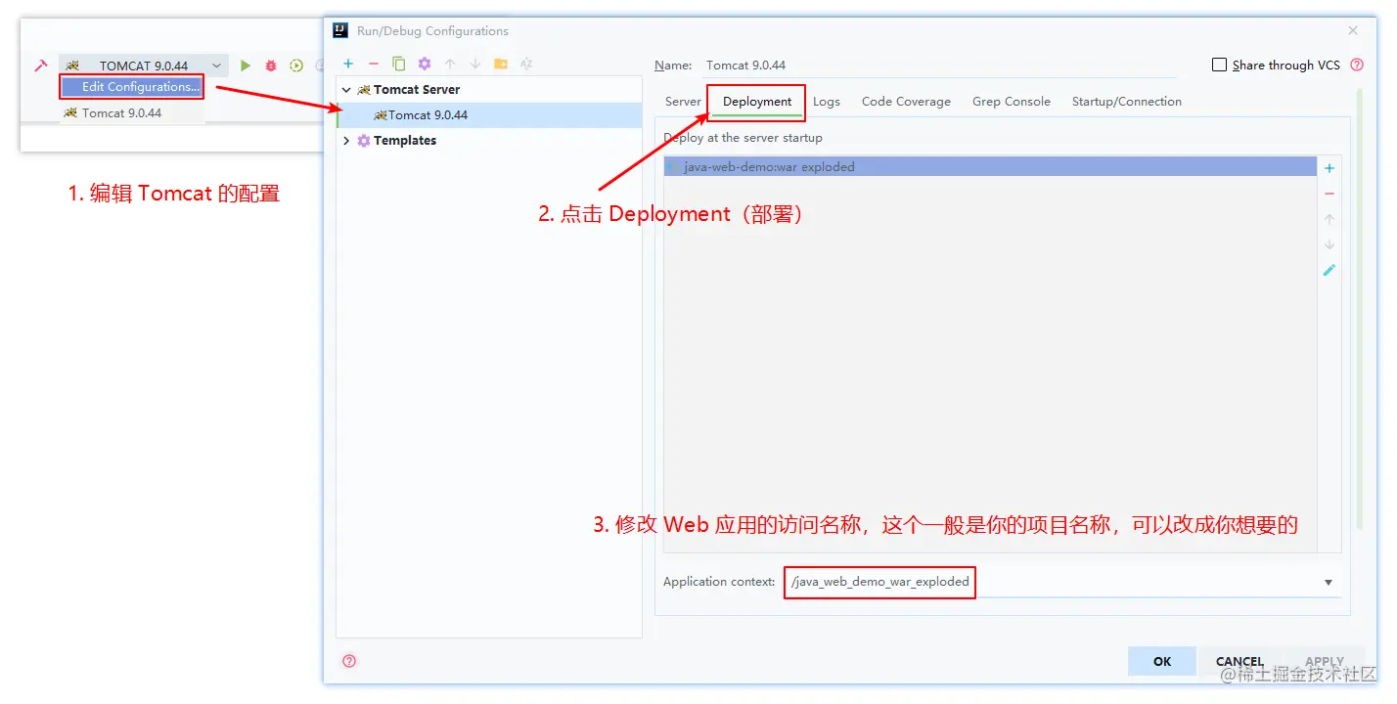
Task: Click the Sort Configurations alphabetically icon
Action: click(526, 64)
